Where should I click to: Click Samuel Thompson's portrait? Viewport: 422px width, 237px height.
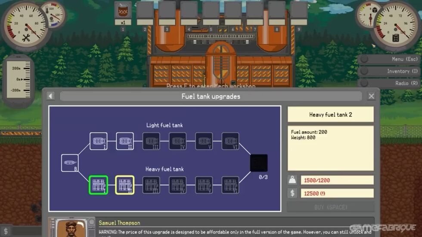(x=71, y=228)
